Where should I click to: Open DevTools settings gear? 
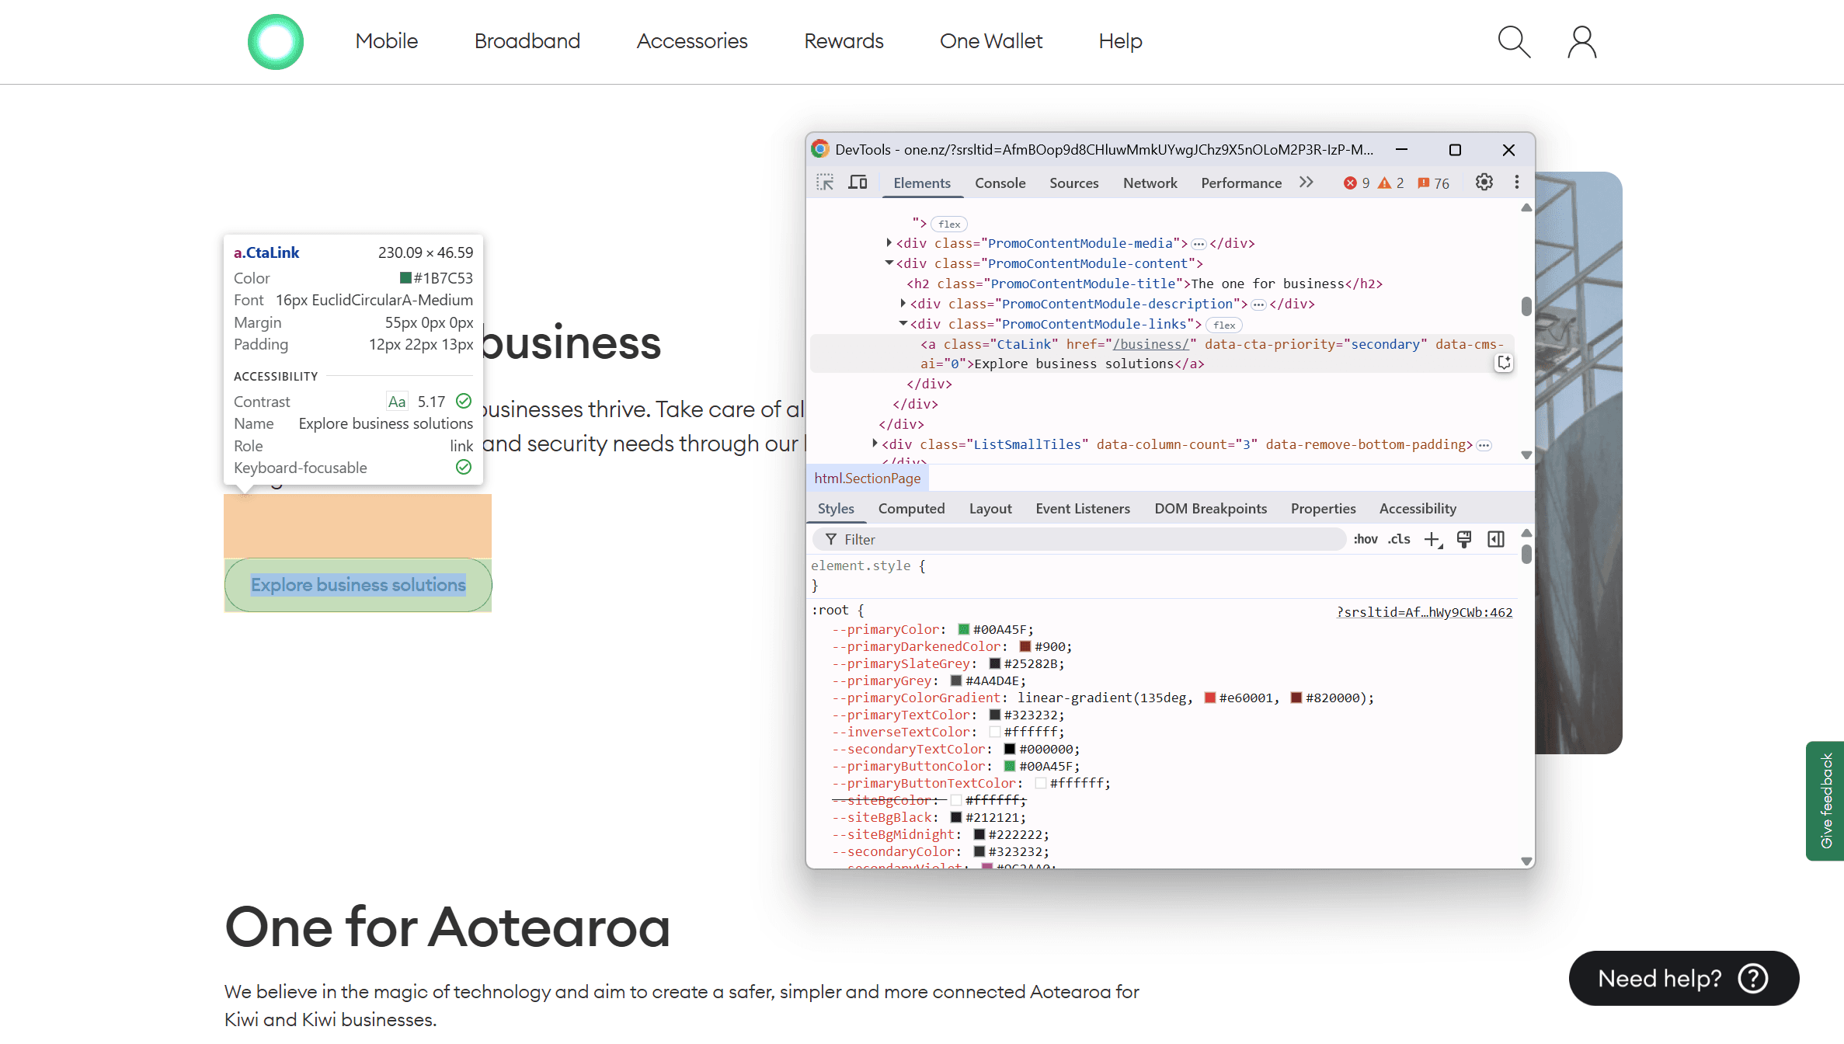1484,183
